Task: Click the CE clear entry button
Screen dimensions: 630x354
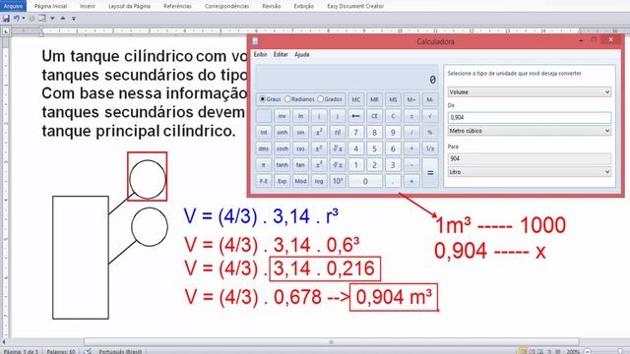Action: click(x=374, y=116)
